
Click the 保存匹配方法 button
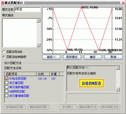pos(110,107)
